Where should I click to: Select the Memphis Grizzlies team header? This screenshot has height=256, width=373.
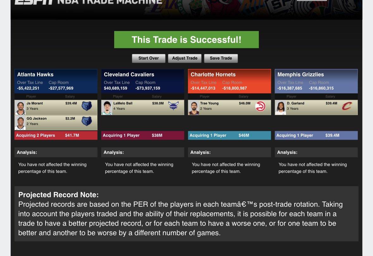pos(316,81)
